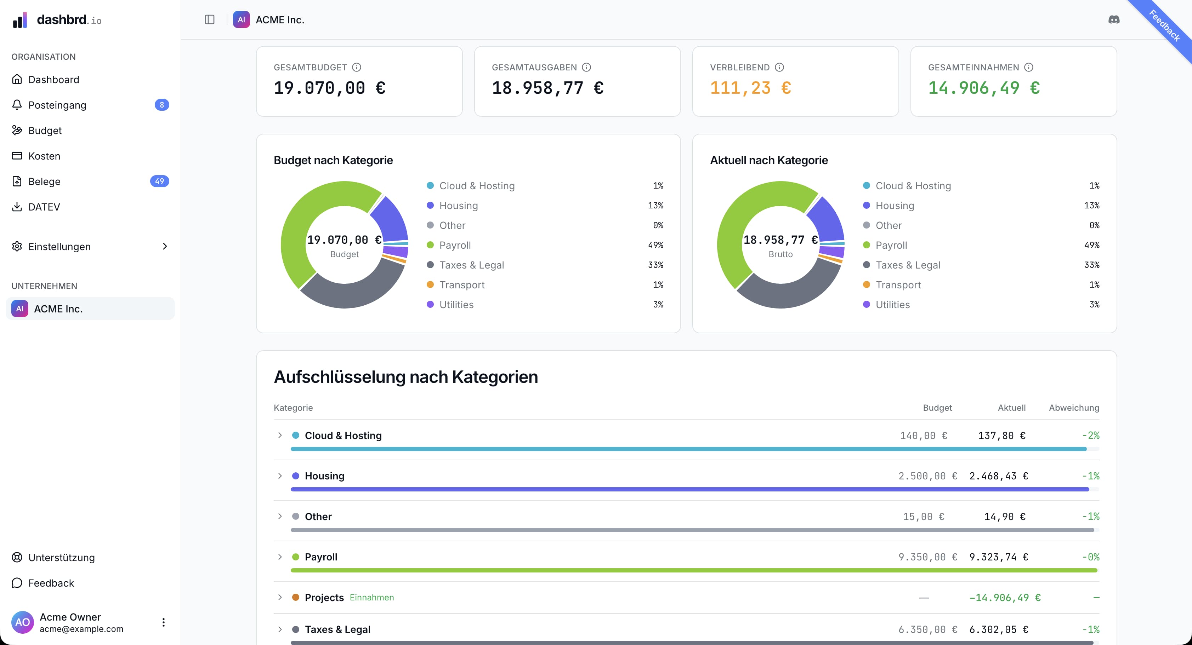This screenshot has height=645, width=1192.
Task: Click Gesamteinnahmen info icon
Action: [1029, 68]
